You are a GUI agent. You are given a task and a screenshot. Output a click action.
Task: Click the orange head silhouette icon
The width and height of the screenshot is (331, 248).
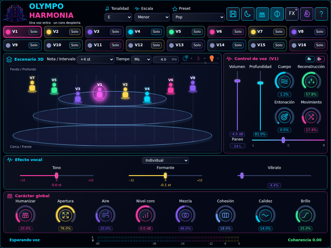[211, 58]
